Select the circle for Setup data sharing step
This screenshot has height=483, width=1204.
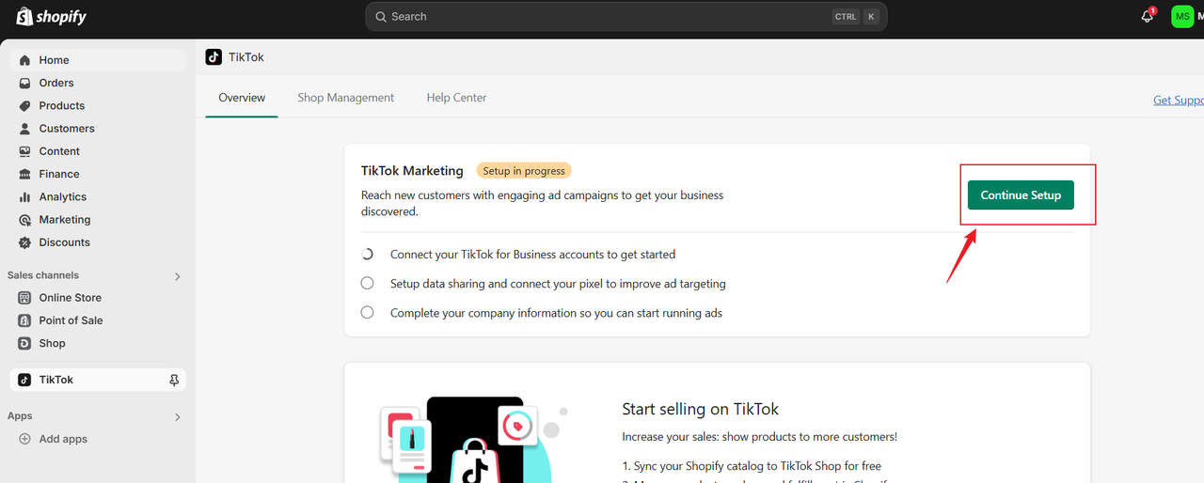coord(368,283)
